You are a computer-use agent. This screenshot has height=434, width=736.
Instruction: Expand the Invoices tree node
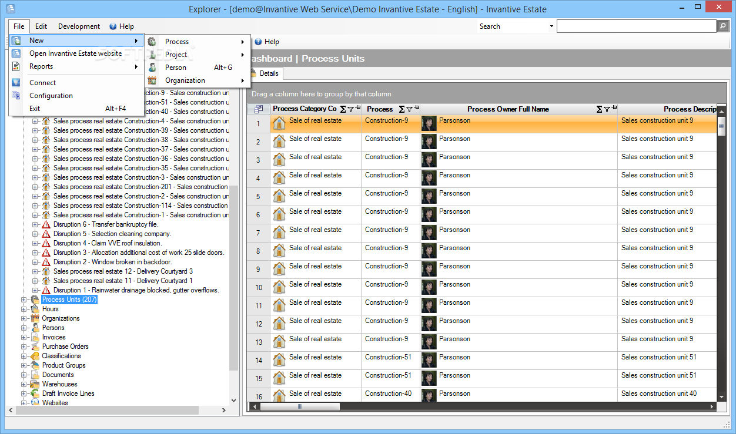click(x=24, y=337)
